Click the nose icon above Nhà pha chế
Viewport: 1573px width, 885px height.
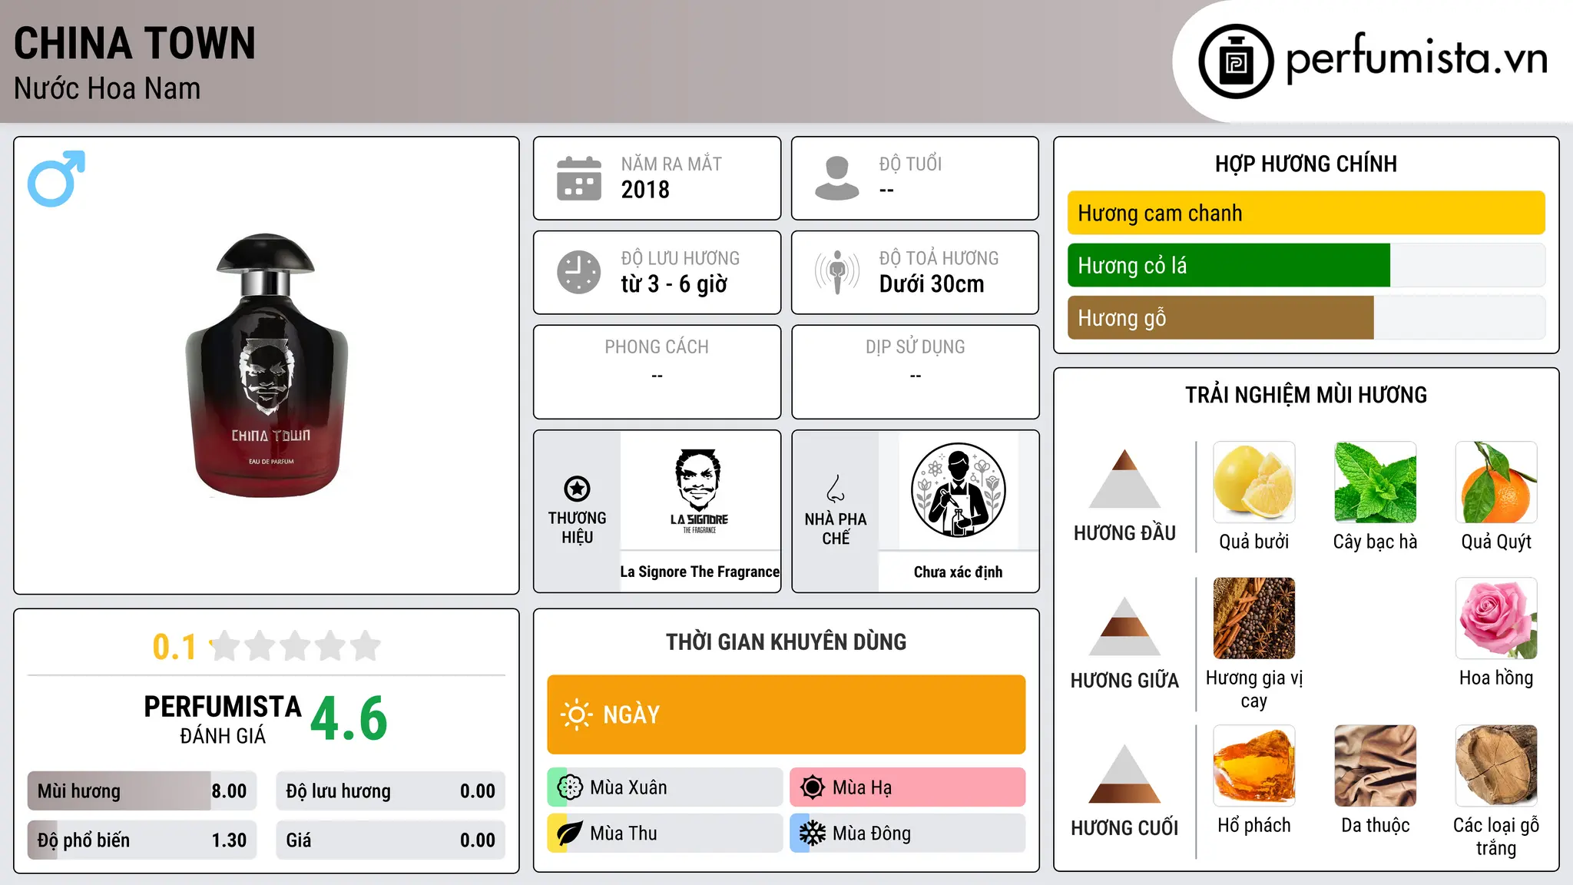pos(836,489)
